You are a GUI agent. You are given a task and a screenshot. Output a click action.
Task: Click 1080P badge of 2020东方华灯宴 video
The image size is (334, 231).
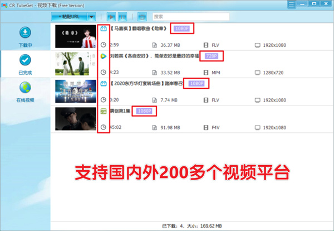point(197,84)
